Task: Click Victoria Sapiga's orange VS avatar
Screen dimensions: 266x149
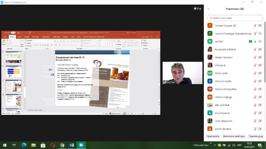Action: (210, 97)
